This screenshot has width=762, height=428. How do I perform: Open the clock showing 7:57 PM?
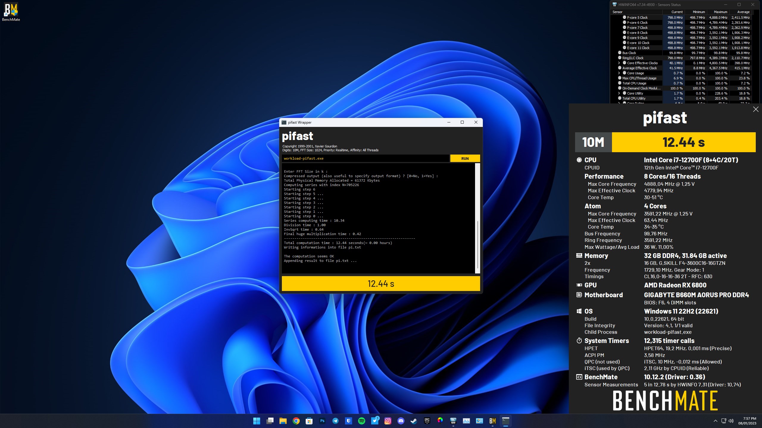[x=747, y=421]
